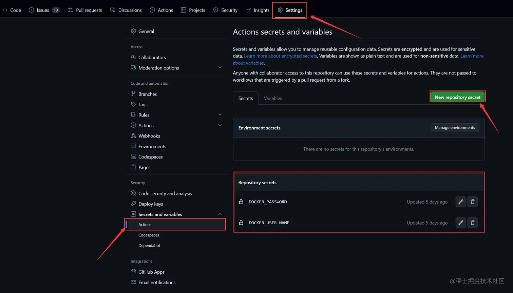
Task: Click the Security shield icon in top nav
Action: pos(216,10)
